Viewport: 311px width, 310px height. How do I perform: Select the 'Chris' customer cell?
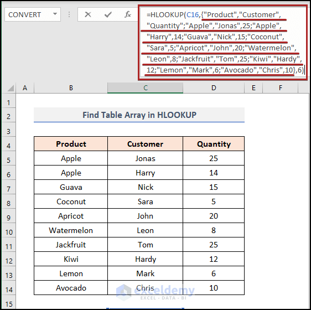click(145, 288)
